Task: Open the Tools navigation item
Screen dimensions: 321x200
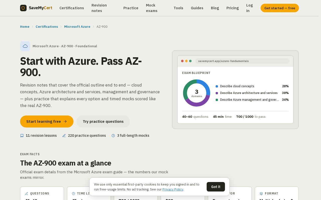Action: (x=178, y=8)
